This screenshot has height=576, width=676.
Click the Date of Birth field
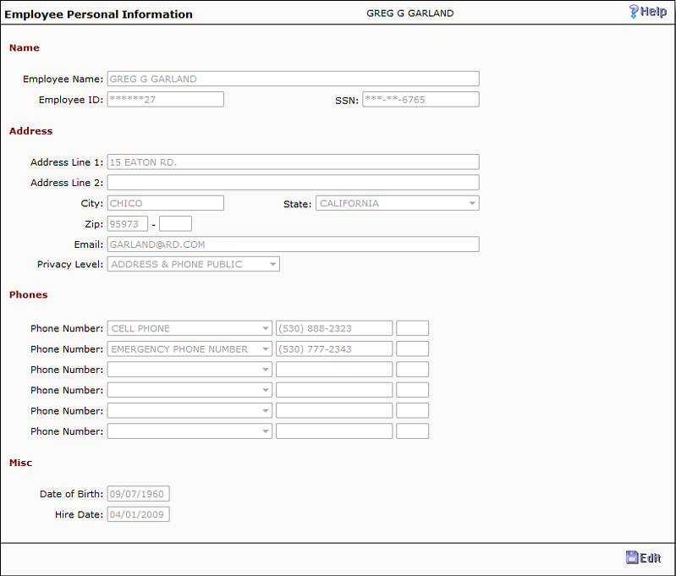pyautogui.click(x=138, y=494)
